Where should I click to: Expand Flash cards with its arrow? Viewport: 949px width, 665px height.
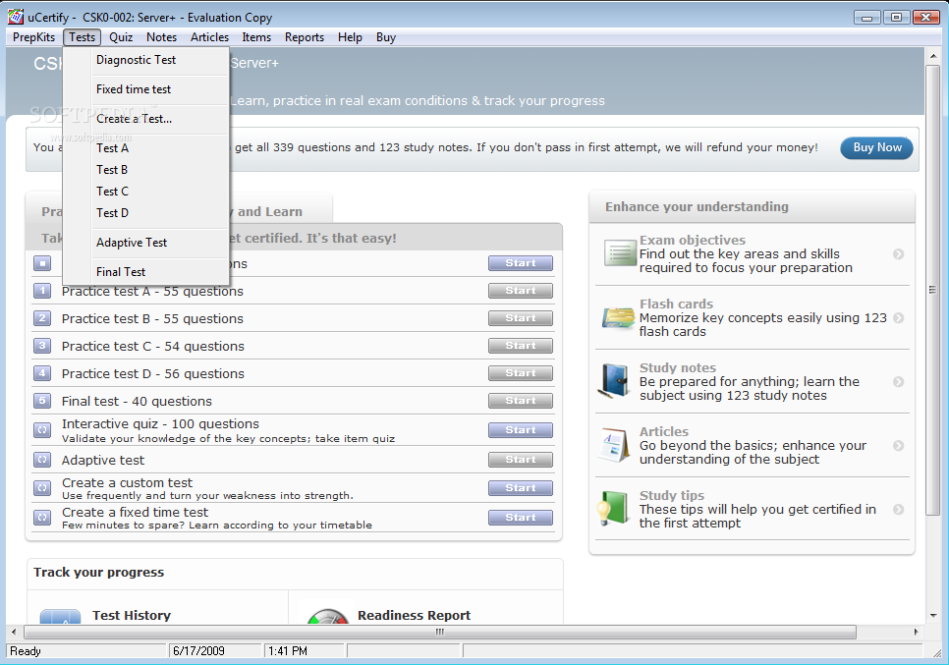(x=899, y=317)
